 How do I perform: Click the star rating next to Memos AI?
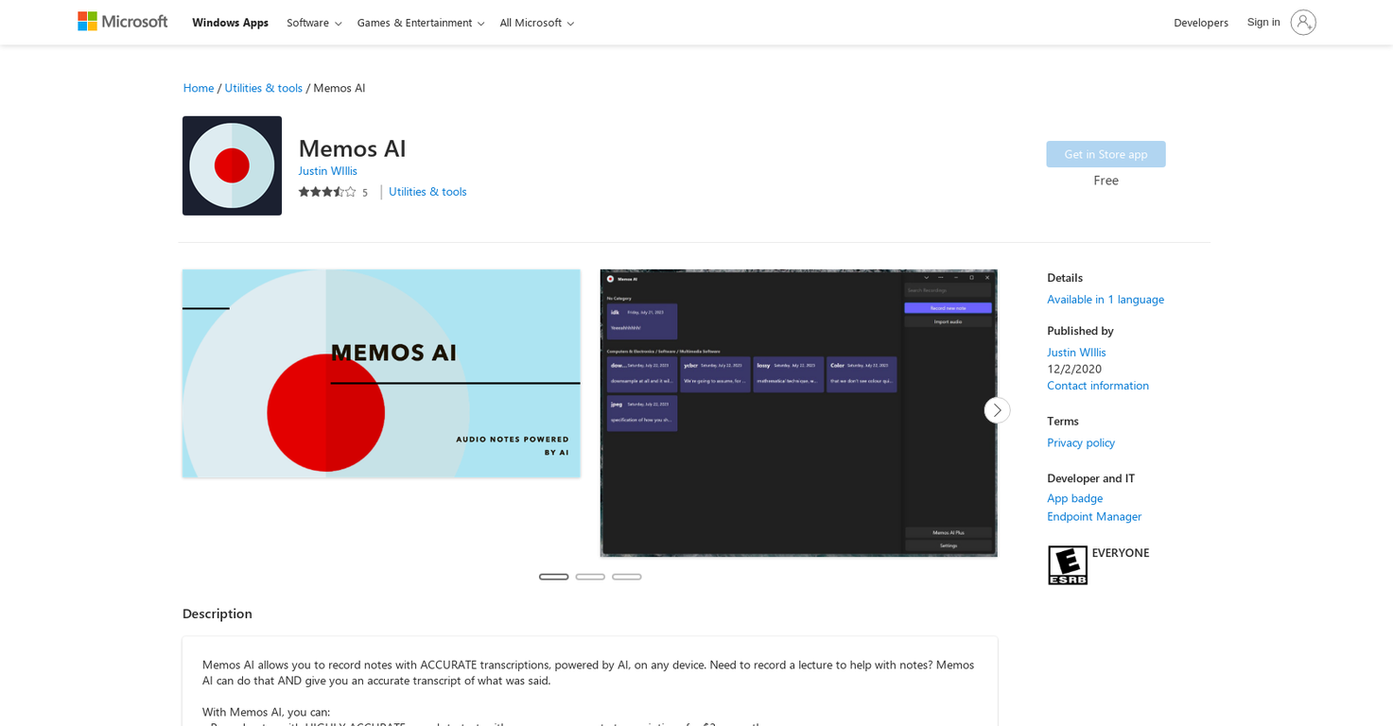tap(327, 191)
